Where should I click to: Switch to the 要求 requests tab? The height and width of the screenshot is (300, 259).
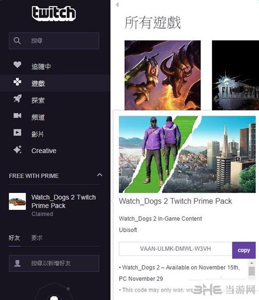[37, 238]
